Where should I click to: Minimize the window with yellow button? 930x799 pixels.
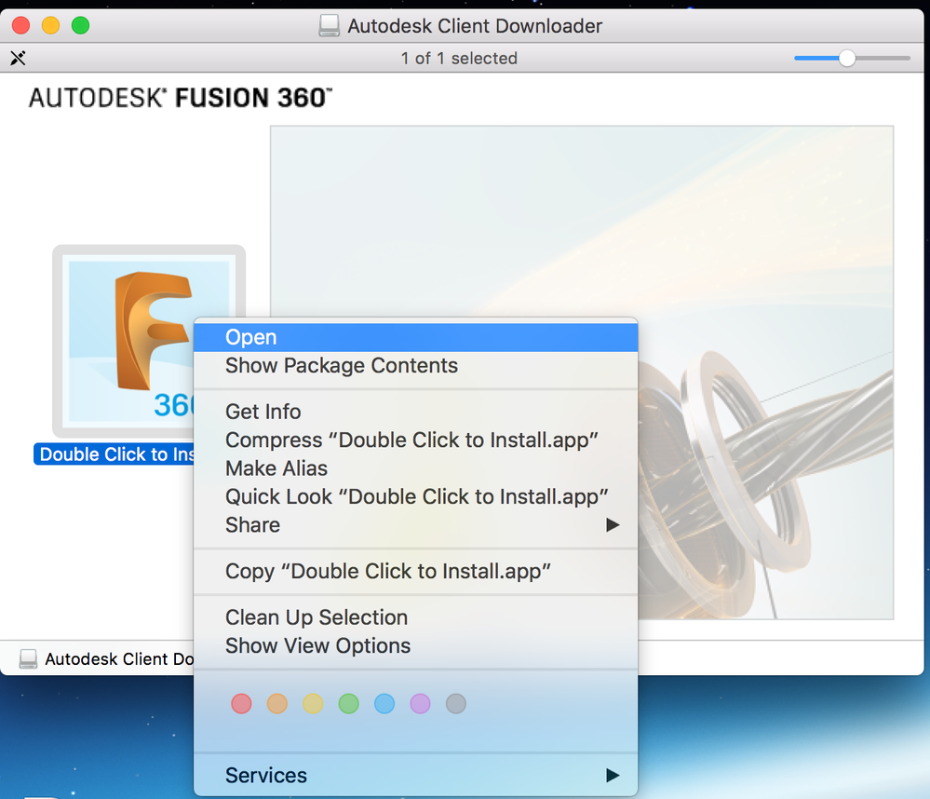pyautogui.click(x=50, y=25)
